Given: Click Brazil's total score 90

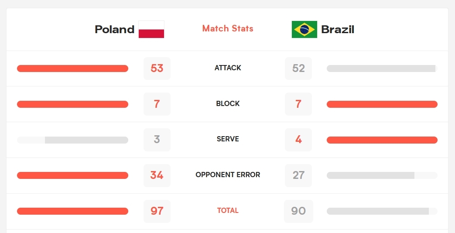Looking at the screenshot, I should click(298, 211).
